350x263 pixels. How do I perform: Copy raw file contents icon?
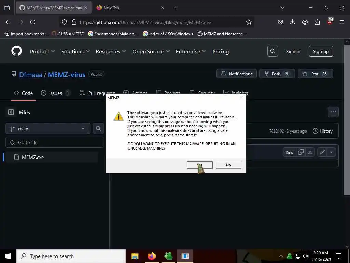pyautogui.click(x=301, y=152)
